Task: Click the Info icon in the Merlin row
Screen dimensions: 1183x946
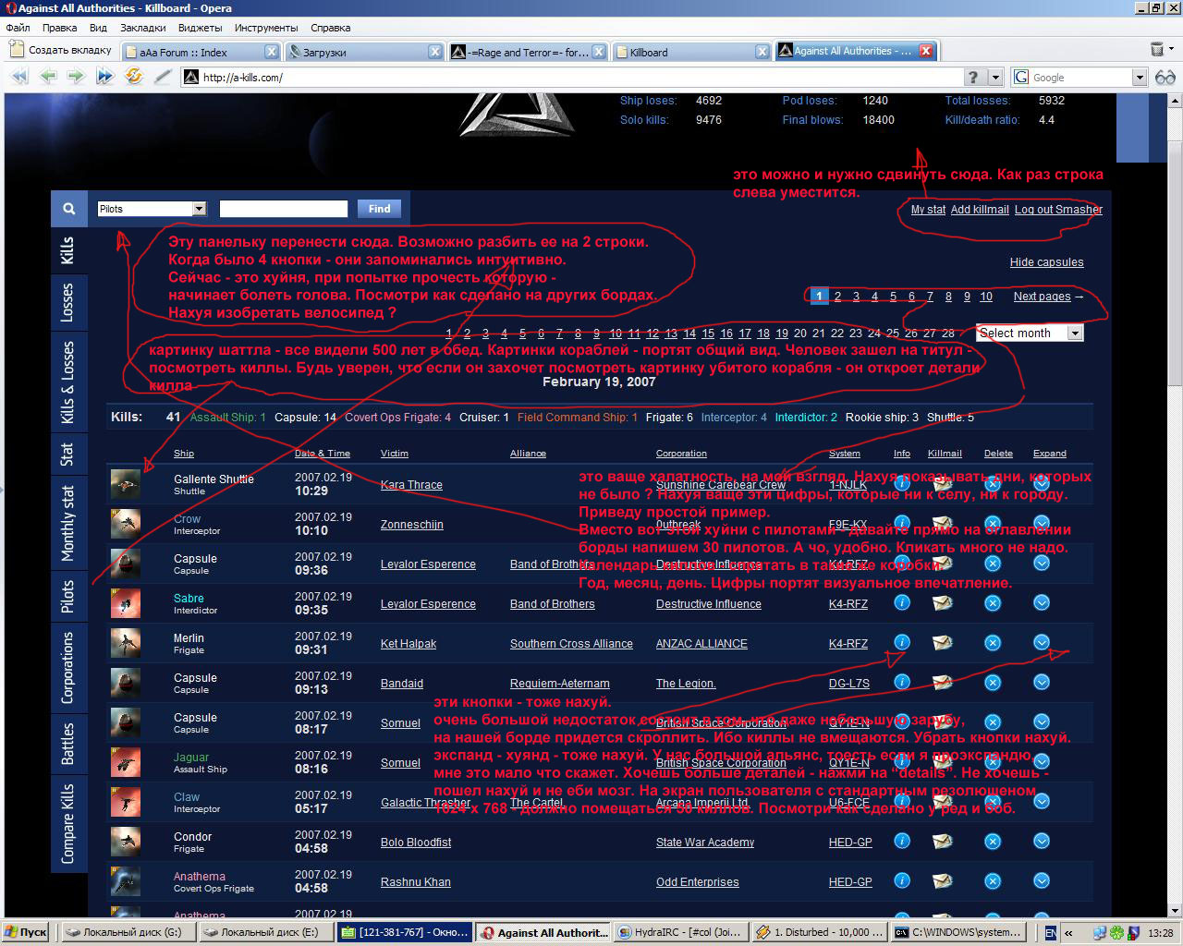Action: coord(902,642)
